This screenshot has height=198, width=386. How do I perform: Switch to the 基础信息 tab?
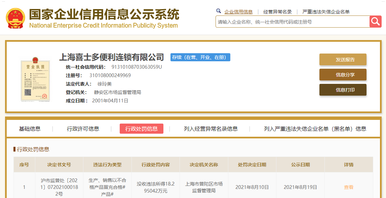[30, 129]
